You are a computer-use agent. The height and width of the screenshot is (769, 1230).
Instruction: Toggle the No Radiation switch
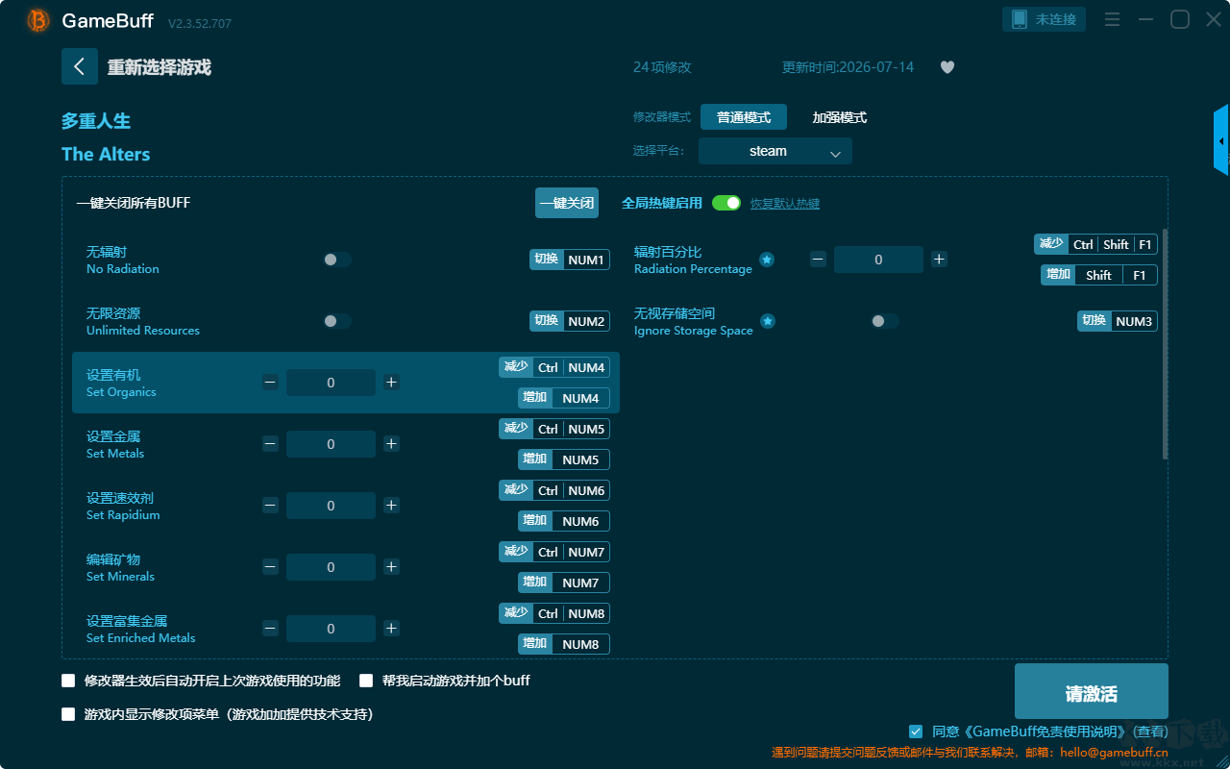pyautogui.click(x=337, y=260)
